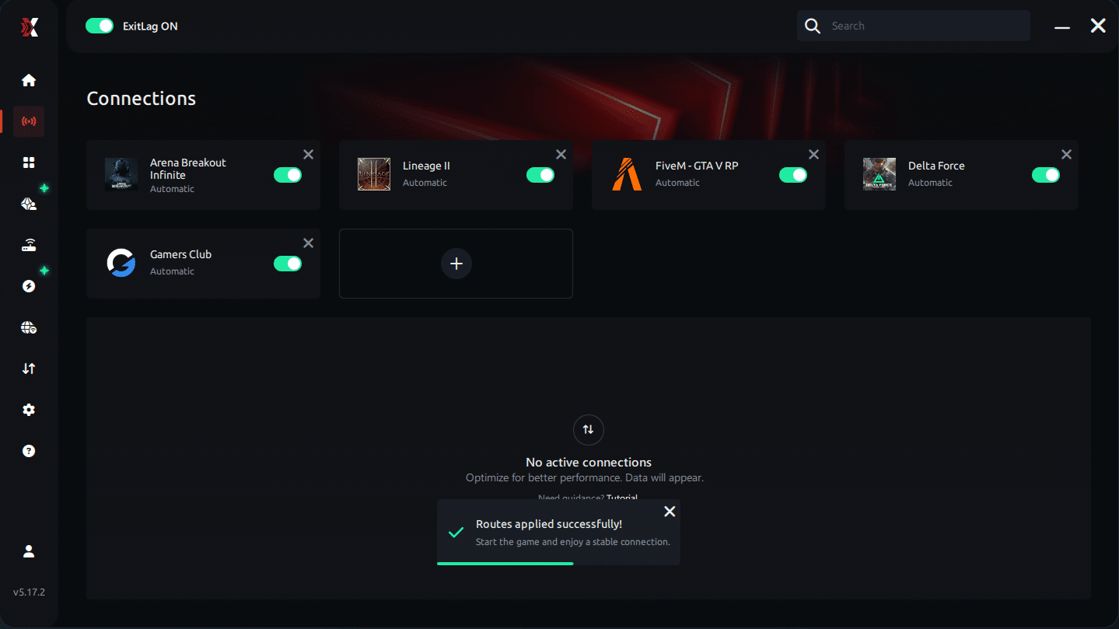Remove the FiveM - GTA V RP card

814,155
